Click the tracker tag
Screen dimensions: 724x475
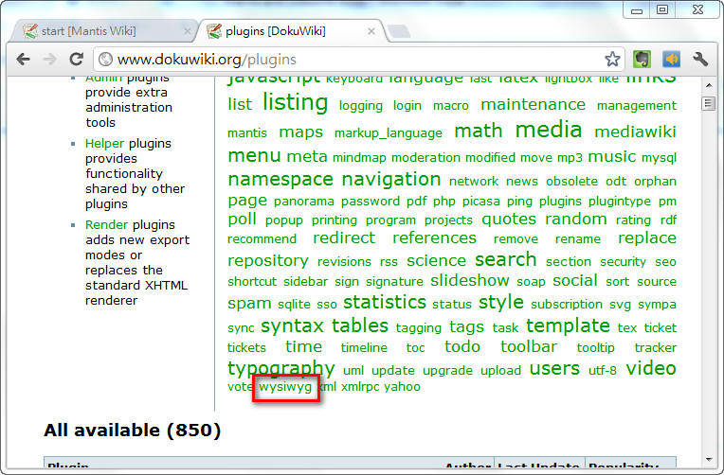pyautogui.click(x=655, y=347)
